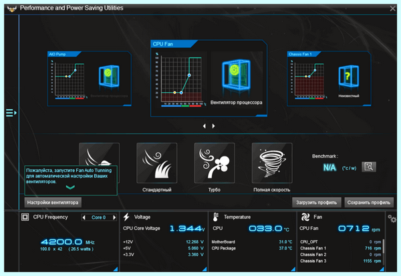Click the yellow curve point on CPU Fan graph
Image resolution: width=401 pixels, height=276 pixels.
click(x=174, y=93)
